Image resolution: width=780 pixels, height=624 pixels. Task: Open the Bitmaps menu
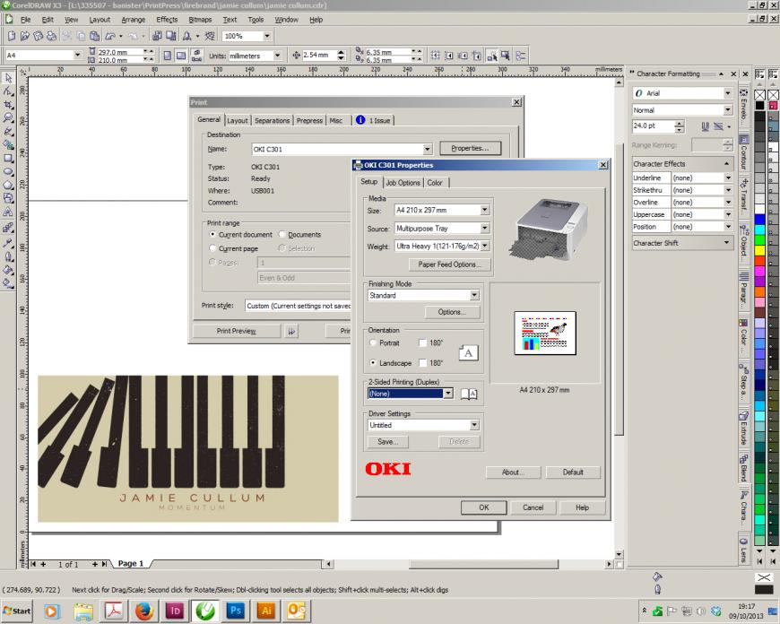(200, 20)
